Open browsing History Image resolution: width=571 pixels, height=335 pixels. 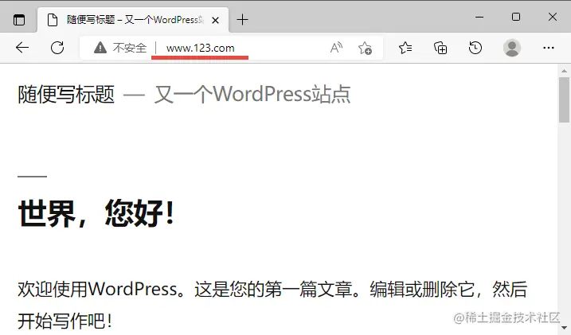tap(475, 48)
